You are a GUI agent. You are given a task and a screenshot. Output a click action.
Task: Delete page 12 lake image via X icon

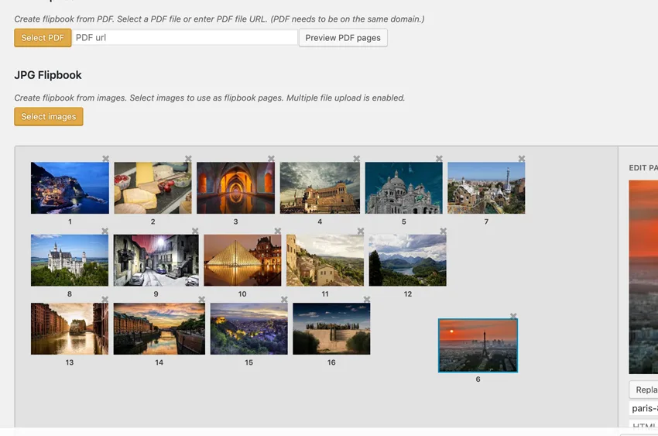443,231
